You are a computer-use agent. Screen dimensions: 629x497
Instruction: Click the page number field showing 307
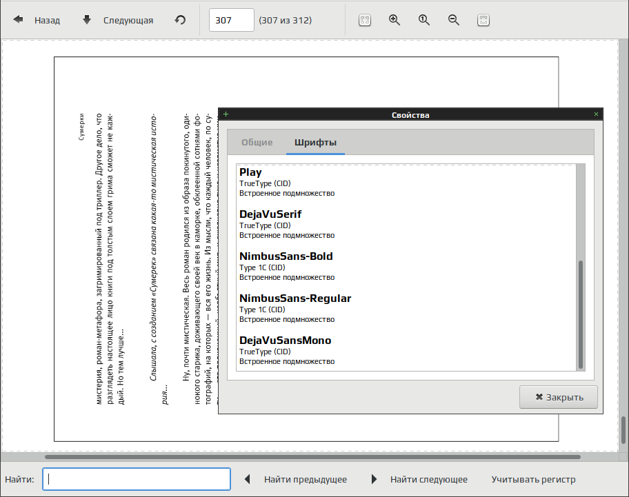231,20
